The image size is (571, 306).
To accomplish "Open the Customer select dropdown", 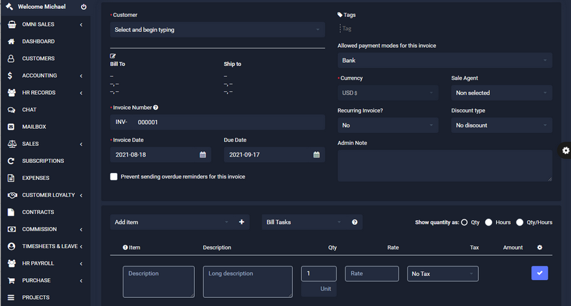I will (x=217, y=30).
